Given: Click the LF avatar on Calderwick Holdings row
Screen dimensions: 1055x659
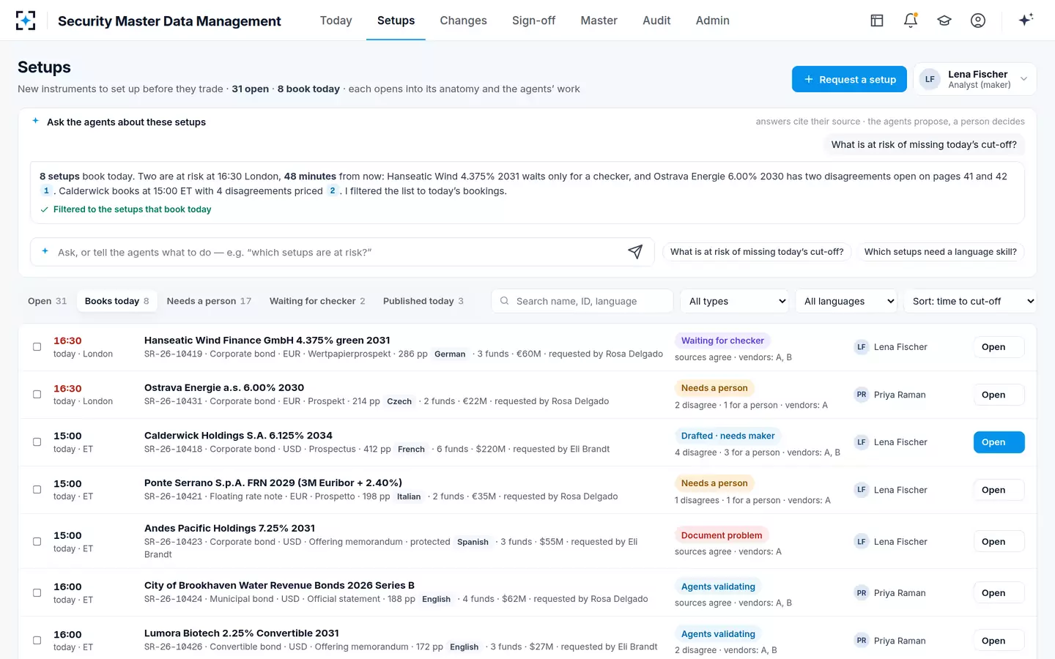Looking at the screenshot, I should [x=862, y=442].
